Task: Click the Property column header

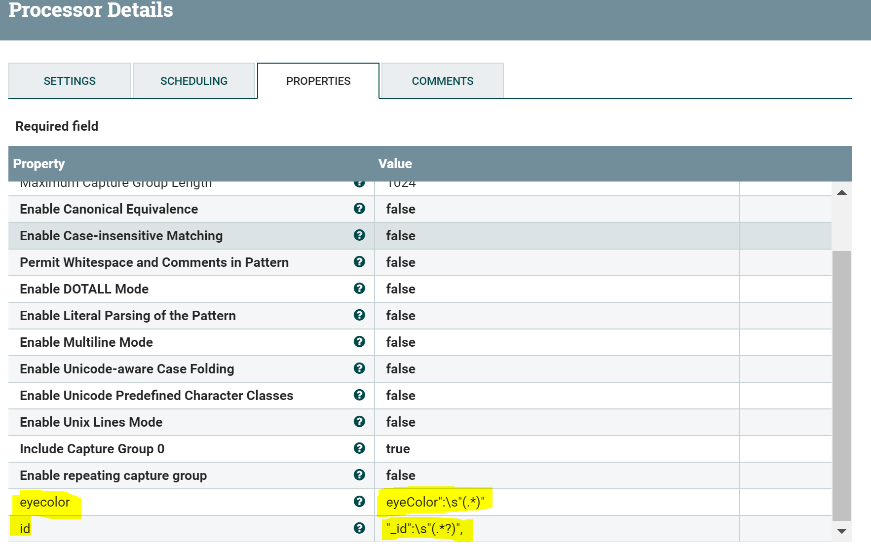Action: [x=39, y=164]
